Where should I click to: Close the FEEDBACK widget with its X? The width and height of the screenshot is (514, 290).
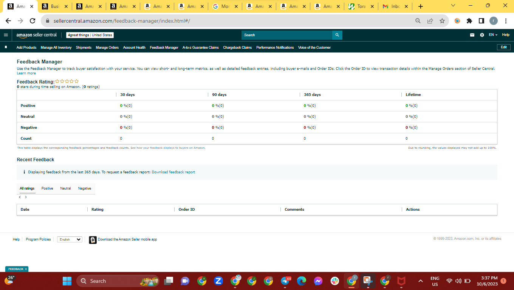pos(26,269)
